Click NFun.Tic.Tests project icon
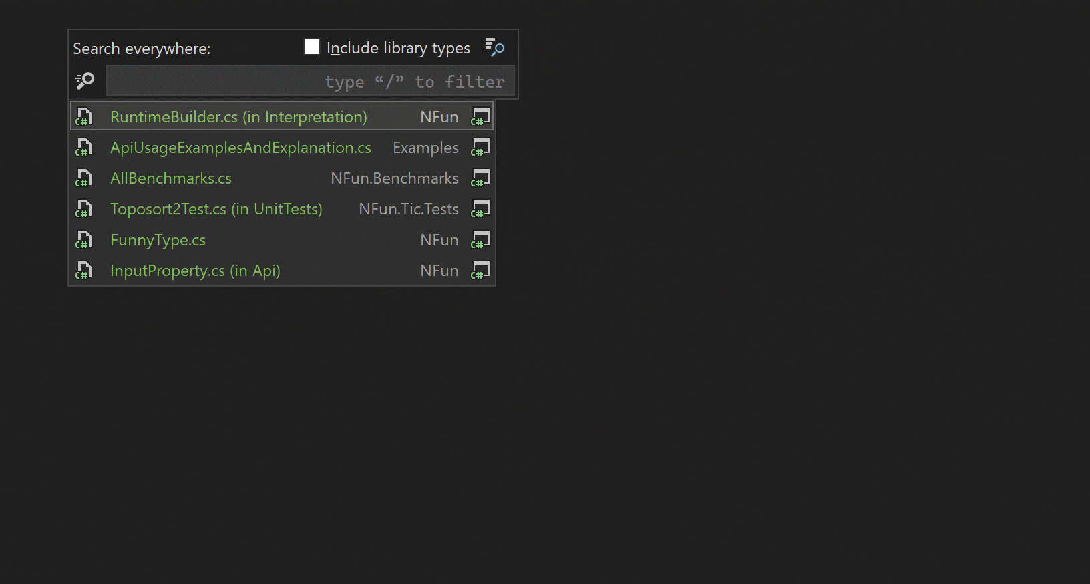The height and width of the screenshot is (584, 1090). click(480, 208)
